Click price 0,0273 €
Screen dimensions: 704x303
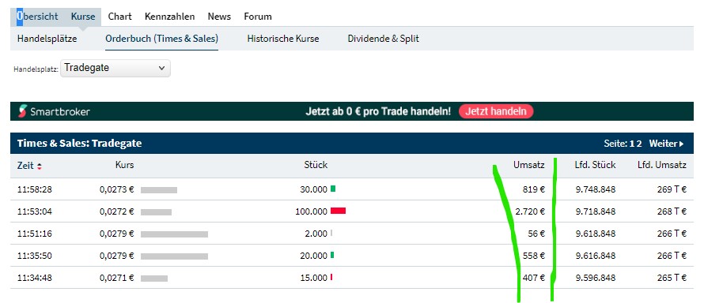click(117, 189)
